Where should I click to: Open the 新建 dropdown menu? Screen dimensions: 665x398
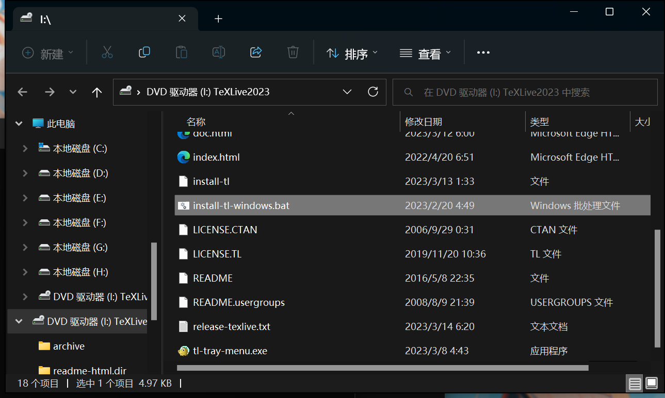pos(48,53)
